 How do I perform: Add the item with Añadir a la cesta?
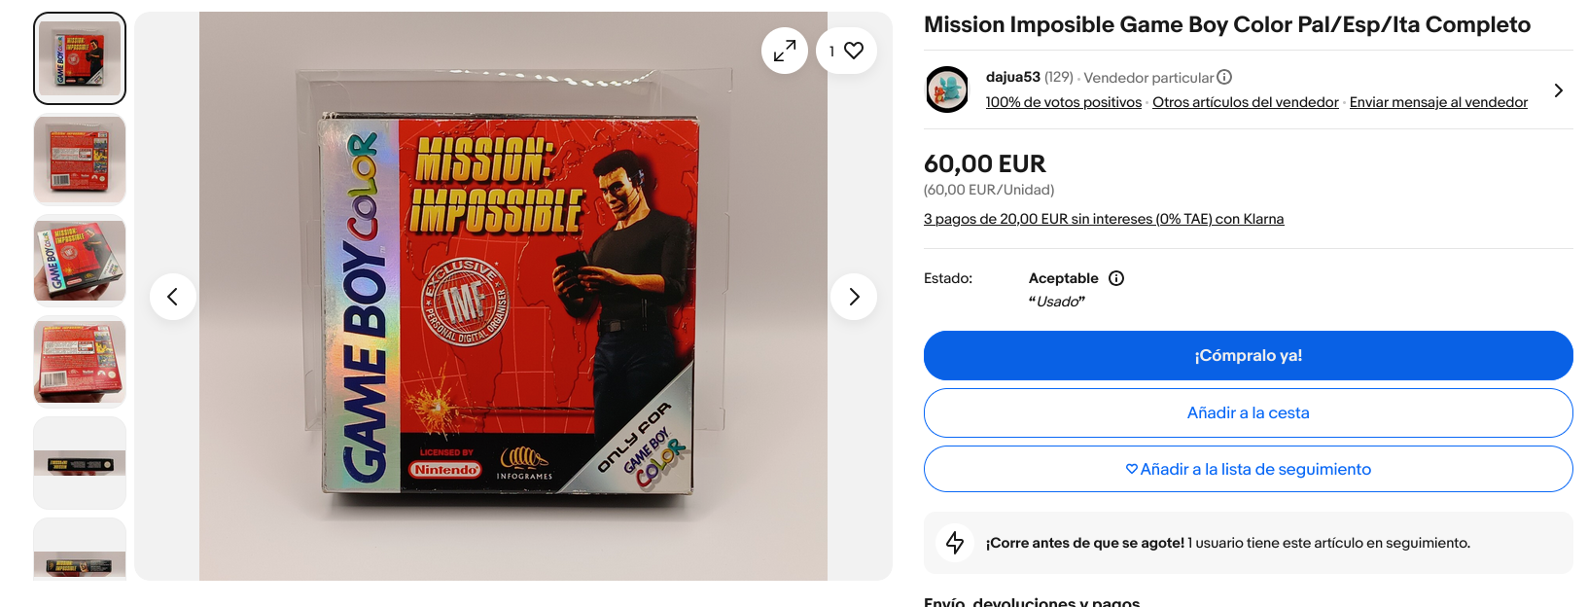(x=1248, y=412)
